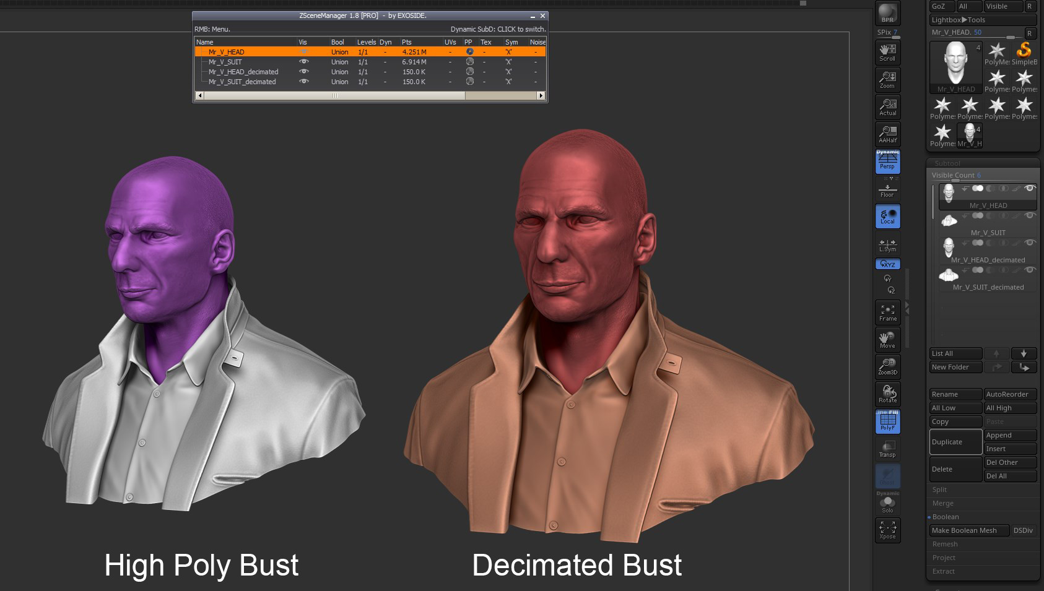Select the Scroll navigation icon
The image size is (1044, 591).
click(x=887, y=51)
